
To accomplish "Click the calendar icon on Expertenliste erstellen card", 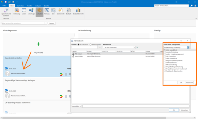I will [x=6, y=69].
